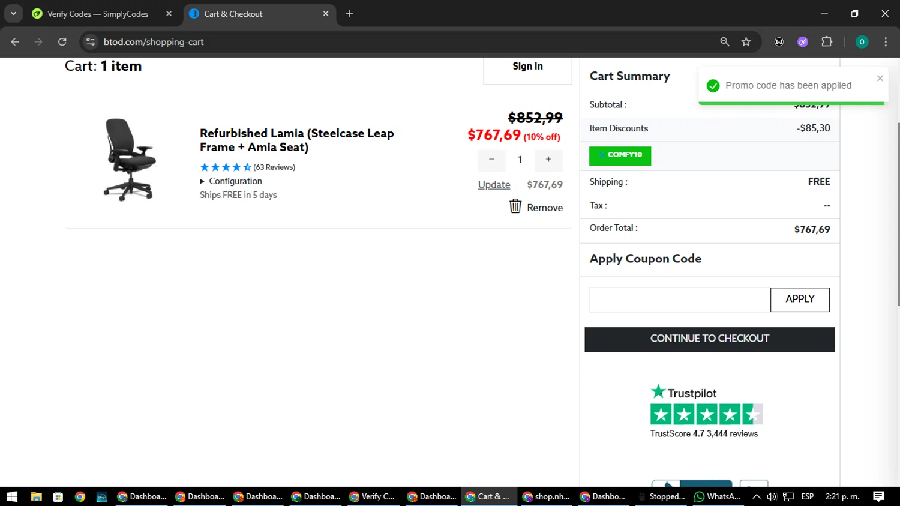Image resolution: width=900 pixels, height=506 pixels.
Task: Open the Windows notification center icon
Action: tap(878, 496)
